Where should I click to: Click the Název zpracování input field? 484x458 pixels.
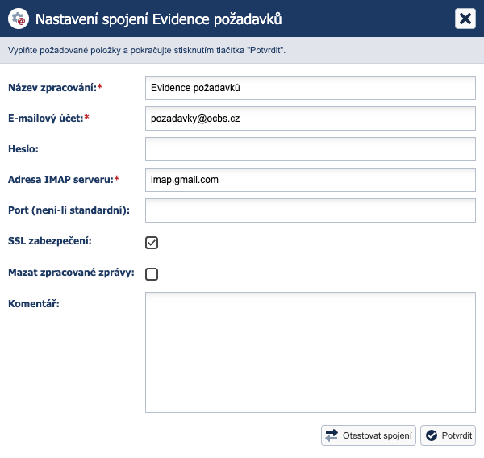click(311, 88)
